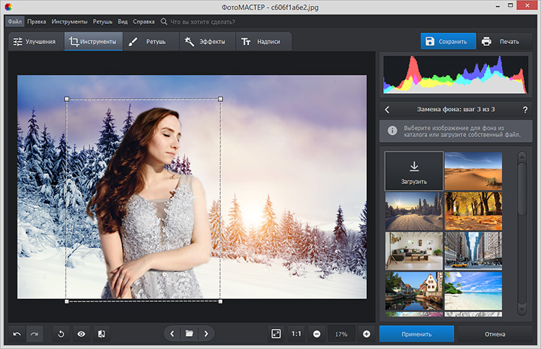Click the Загрузить upload tile
Viewport: 541px width, 349px height.
coord(414,170)
